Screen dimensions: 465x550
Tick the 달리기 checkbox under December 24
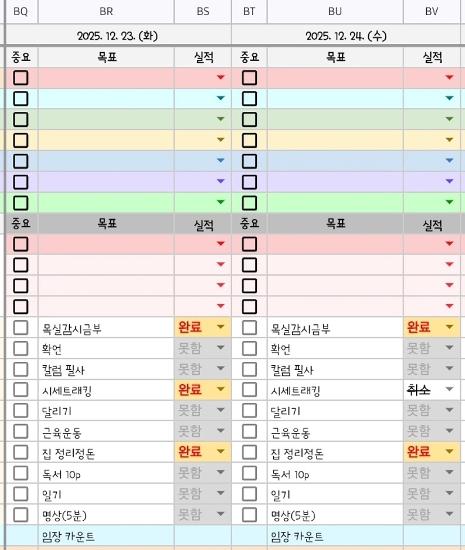[249, 411]
